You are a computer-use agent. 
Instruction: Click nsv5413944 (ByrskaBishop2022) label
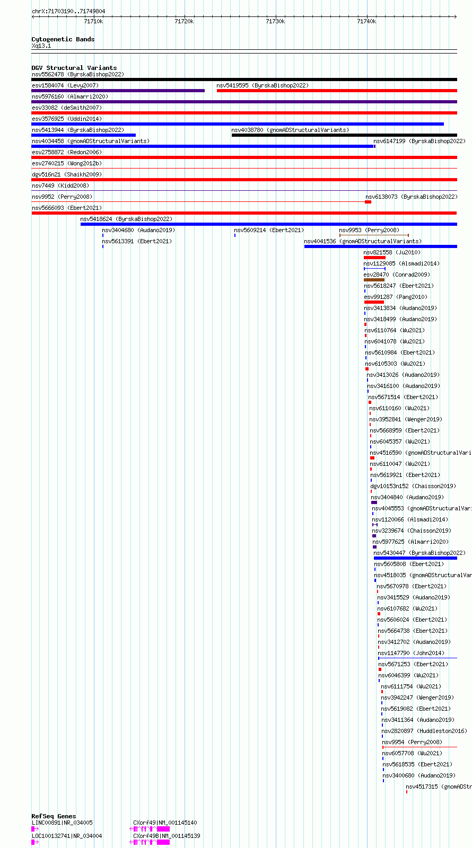click(x=77, y=130)
